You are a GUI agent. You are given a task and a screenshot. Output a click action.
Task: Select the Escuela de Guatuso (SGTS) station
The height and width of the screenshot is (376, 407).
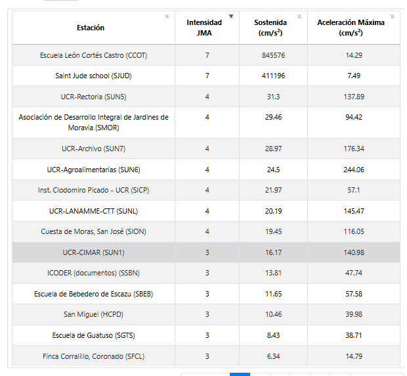tap(93, 335)
